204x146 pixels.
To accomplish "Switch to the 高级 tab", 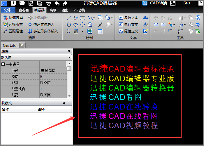I will pos(53,10).
